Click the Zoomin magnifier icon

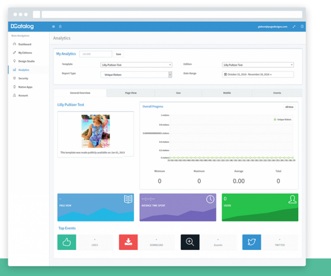190,242
